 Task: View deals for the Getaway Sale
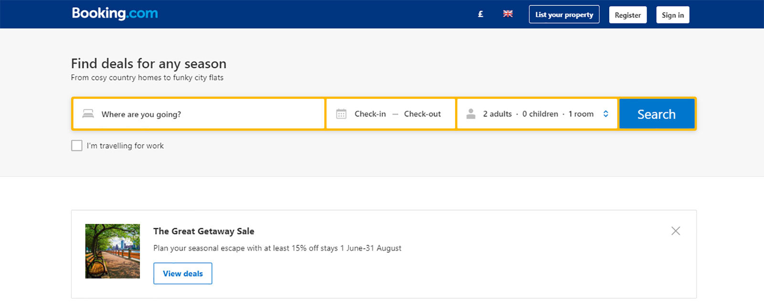point(182,274)
